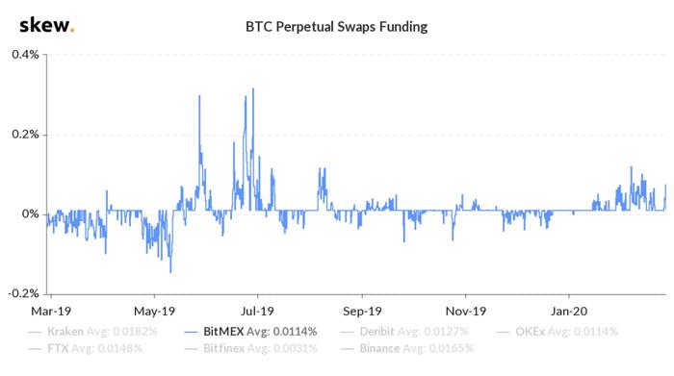This screenshot has height=376, width=674.
Task: Toggle the Kraken series in legend
Action: click(92, 332)
